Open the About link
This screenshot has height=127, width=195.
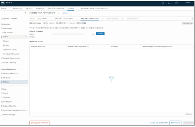[x=65, y=13]
